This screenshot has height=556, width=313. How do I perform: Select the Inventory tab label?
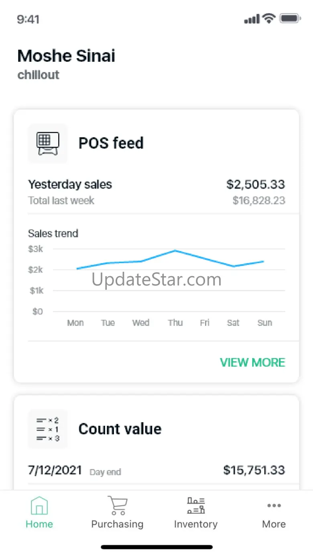(196, 524)
